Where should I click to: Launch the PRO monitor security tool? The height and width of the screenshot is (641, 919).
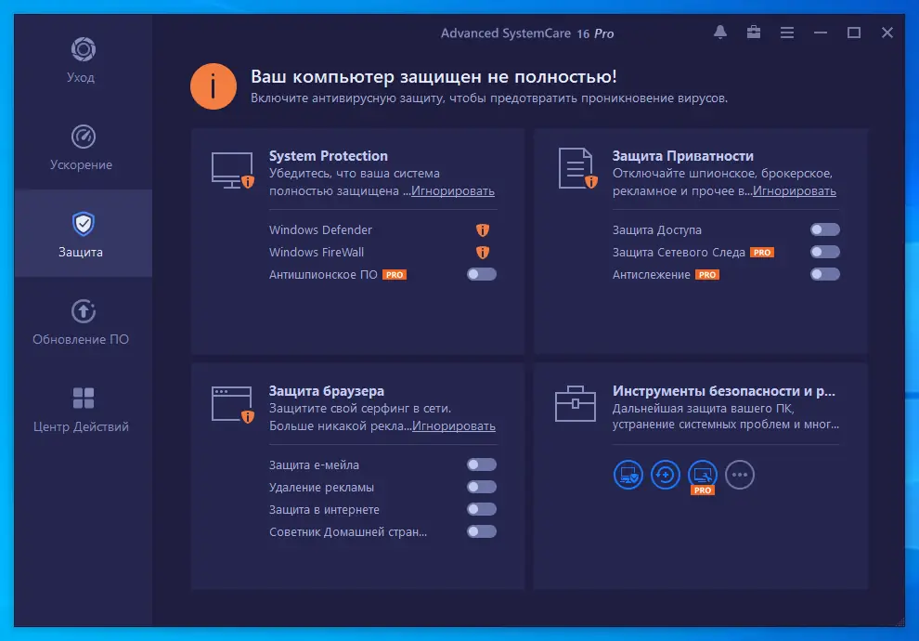tap(702, 475)
